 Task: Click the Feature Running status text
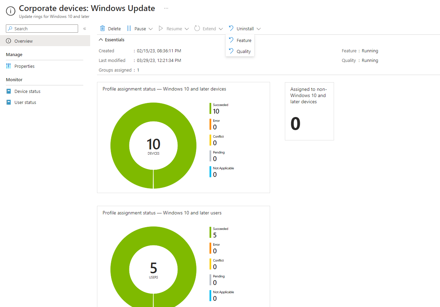coord(370,51)
